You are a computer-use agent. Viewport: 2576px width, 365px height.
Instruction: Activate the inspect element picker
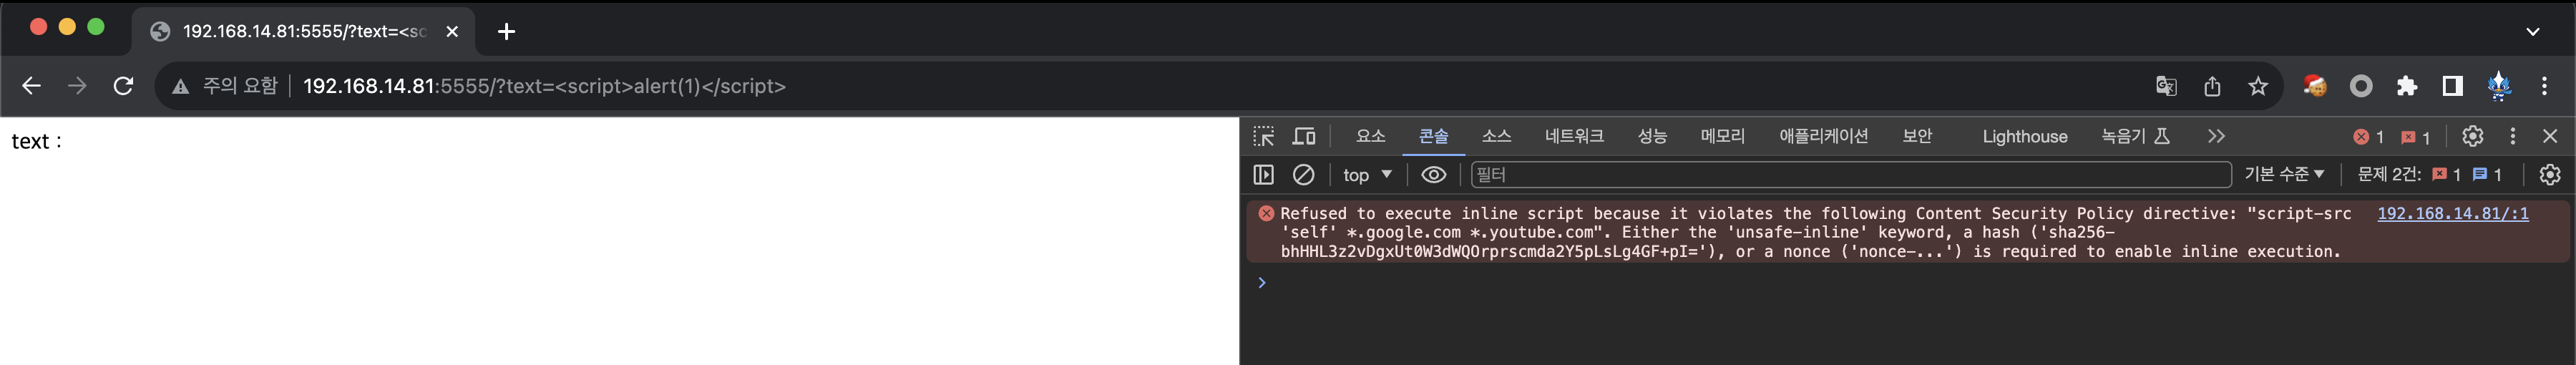point(1264,136)
